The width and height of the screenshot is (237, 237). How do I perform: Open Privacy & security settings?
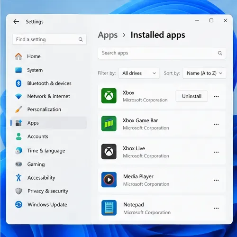tap(49, 191)
